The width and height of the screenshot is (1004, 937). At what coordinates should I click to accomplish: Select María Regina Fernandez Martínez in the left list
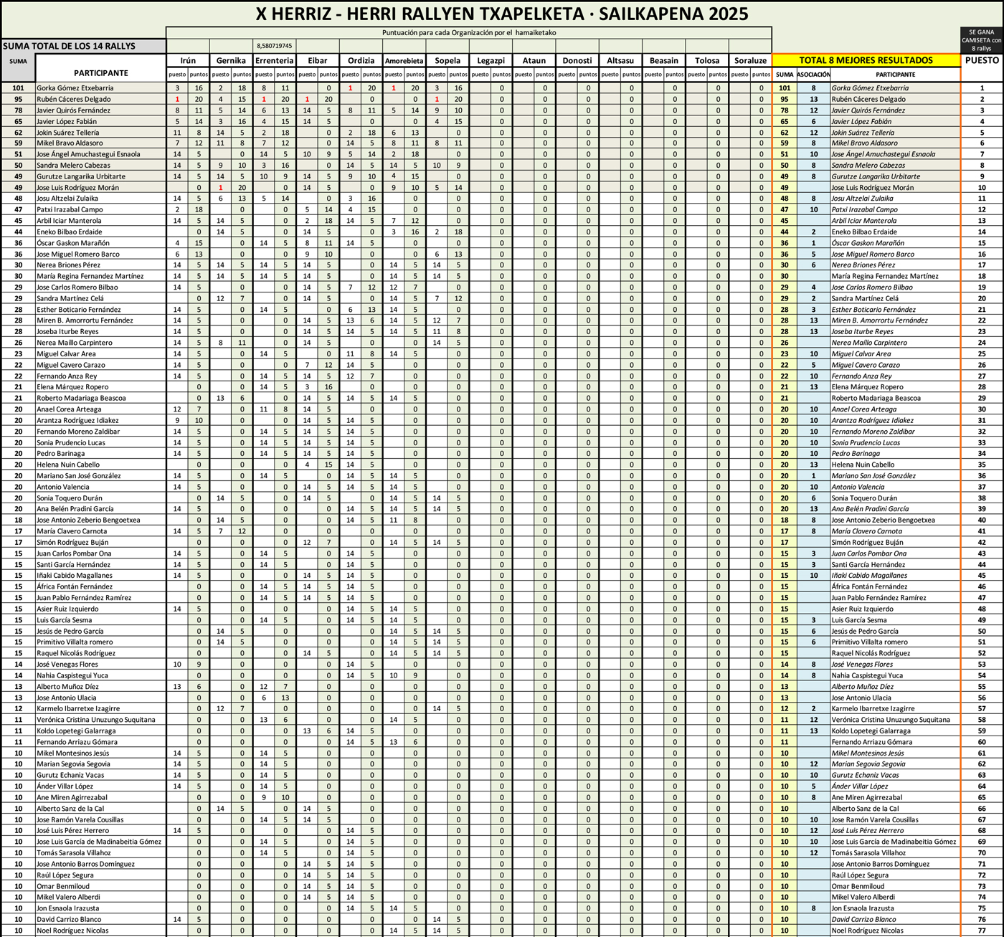pyautogui.click(x=90, y=276)
